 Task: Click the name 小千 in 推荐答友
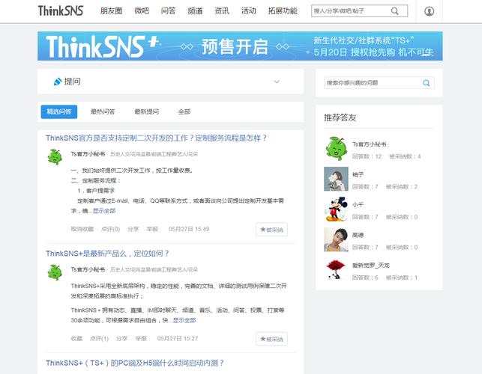358,205
